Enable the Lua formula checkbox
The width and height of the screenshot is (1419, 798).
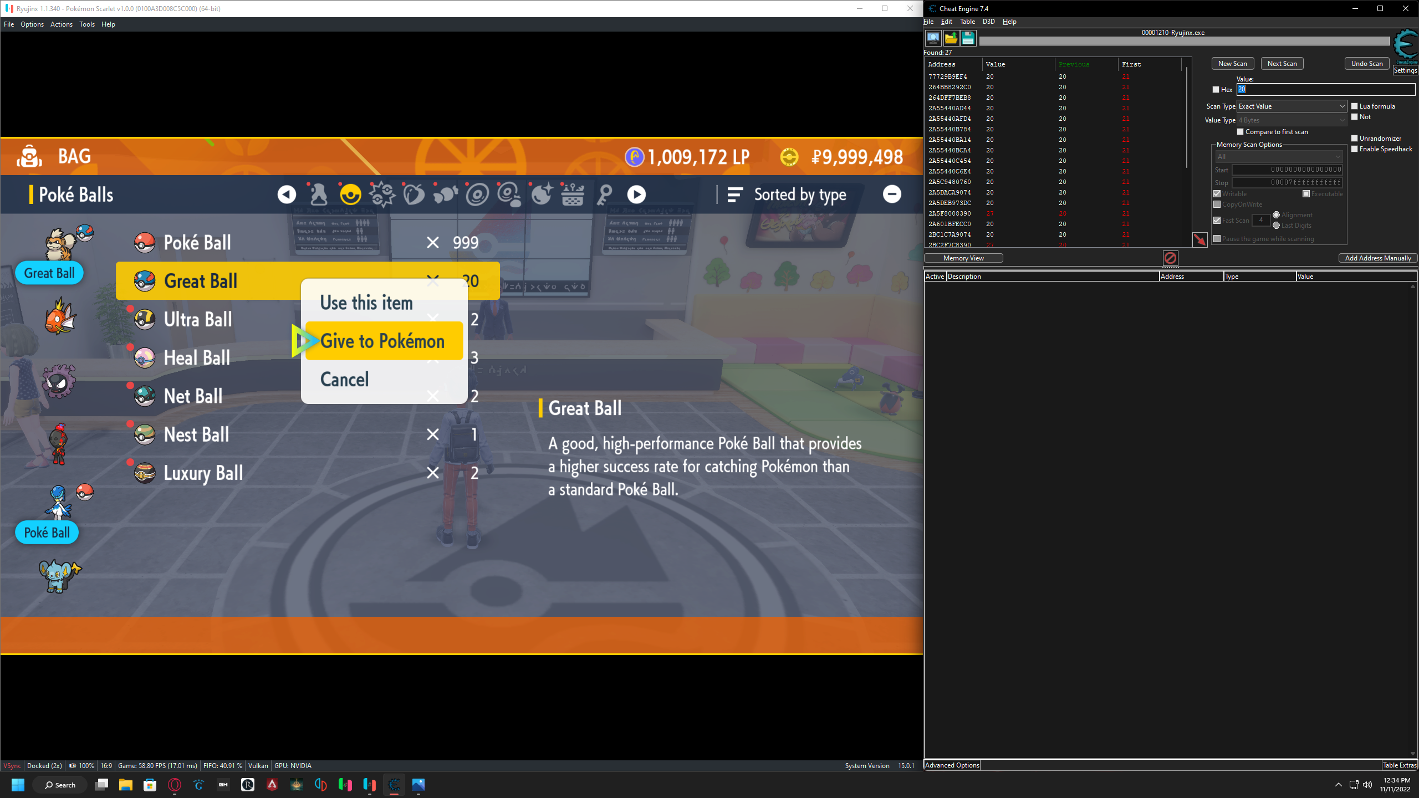click(x=1355, y=106)
